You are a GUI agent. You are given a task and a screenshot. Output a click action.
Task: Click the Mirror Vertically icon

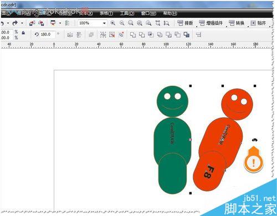(79, 35)
